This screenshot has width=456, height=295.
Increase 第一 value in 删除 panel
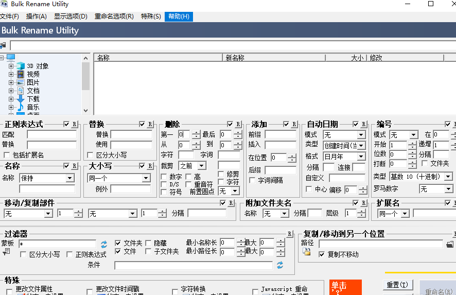coord(196,132)
